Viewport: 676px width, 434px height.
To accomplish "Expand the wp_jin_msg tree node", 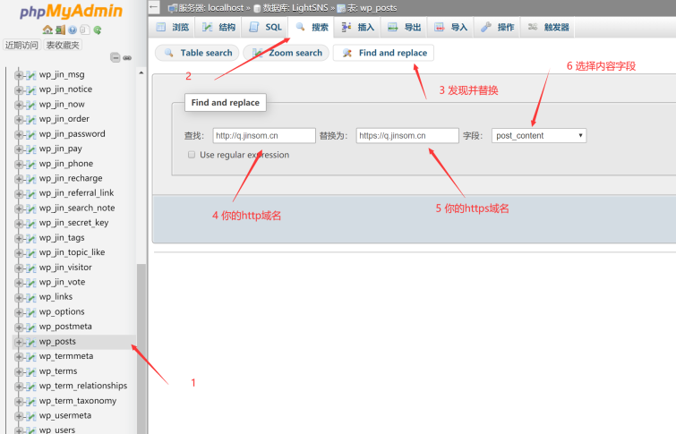I will (19, 75).
